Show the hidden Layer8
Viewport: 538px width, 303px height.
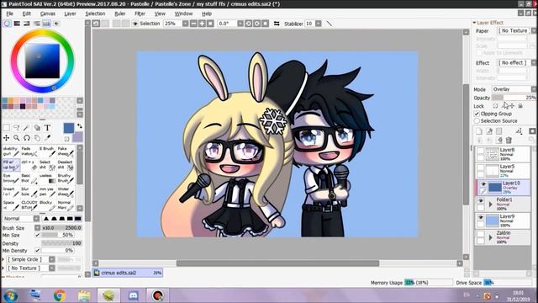(481, 151)
